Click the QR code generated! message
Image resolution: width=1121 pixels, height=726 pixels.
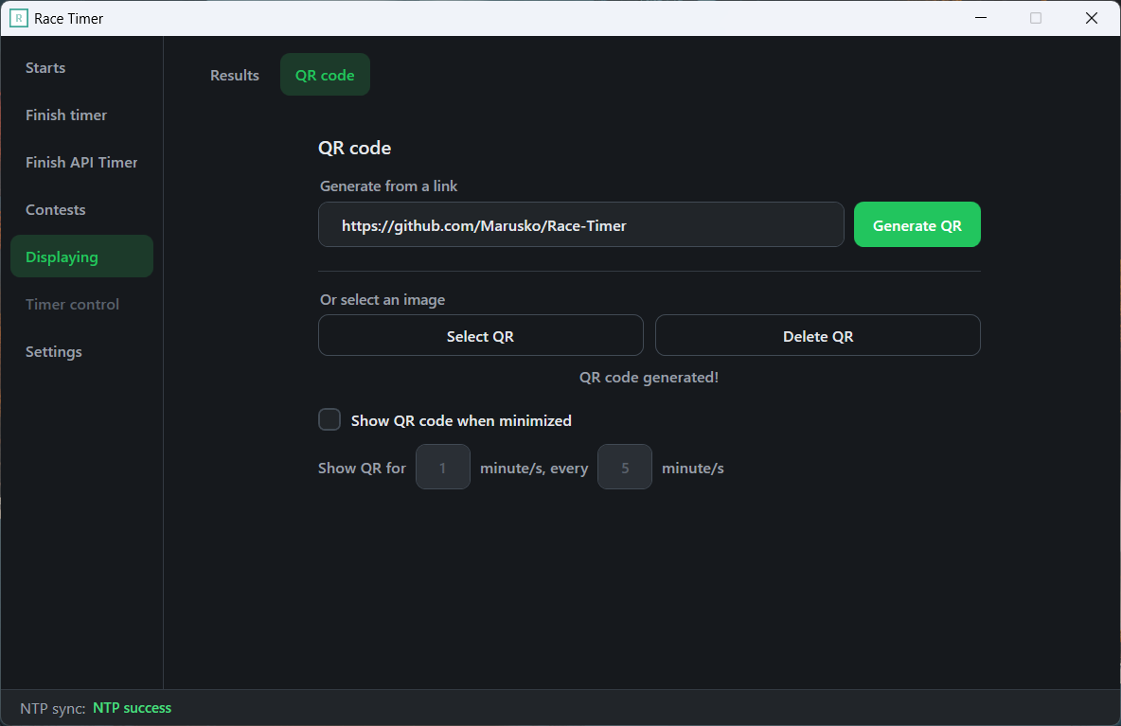pyautogui.click(x=649, y=378)
